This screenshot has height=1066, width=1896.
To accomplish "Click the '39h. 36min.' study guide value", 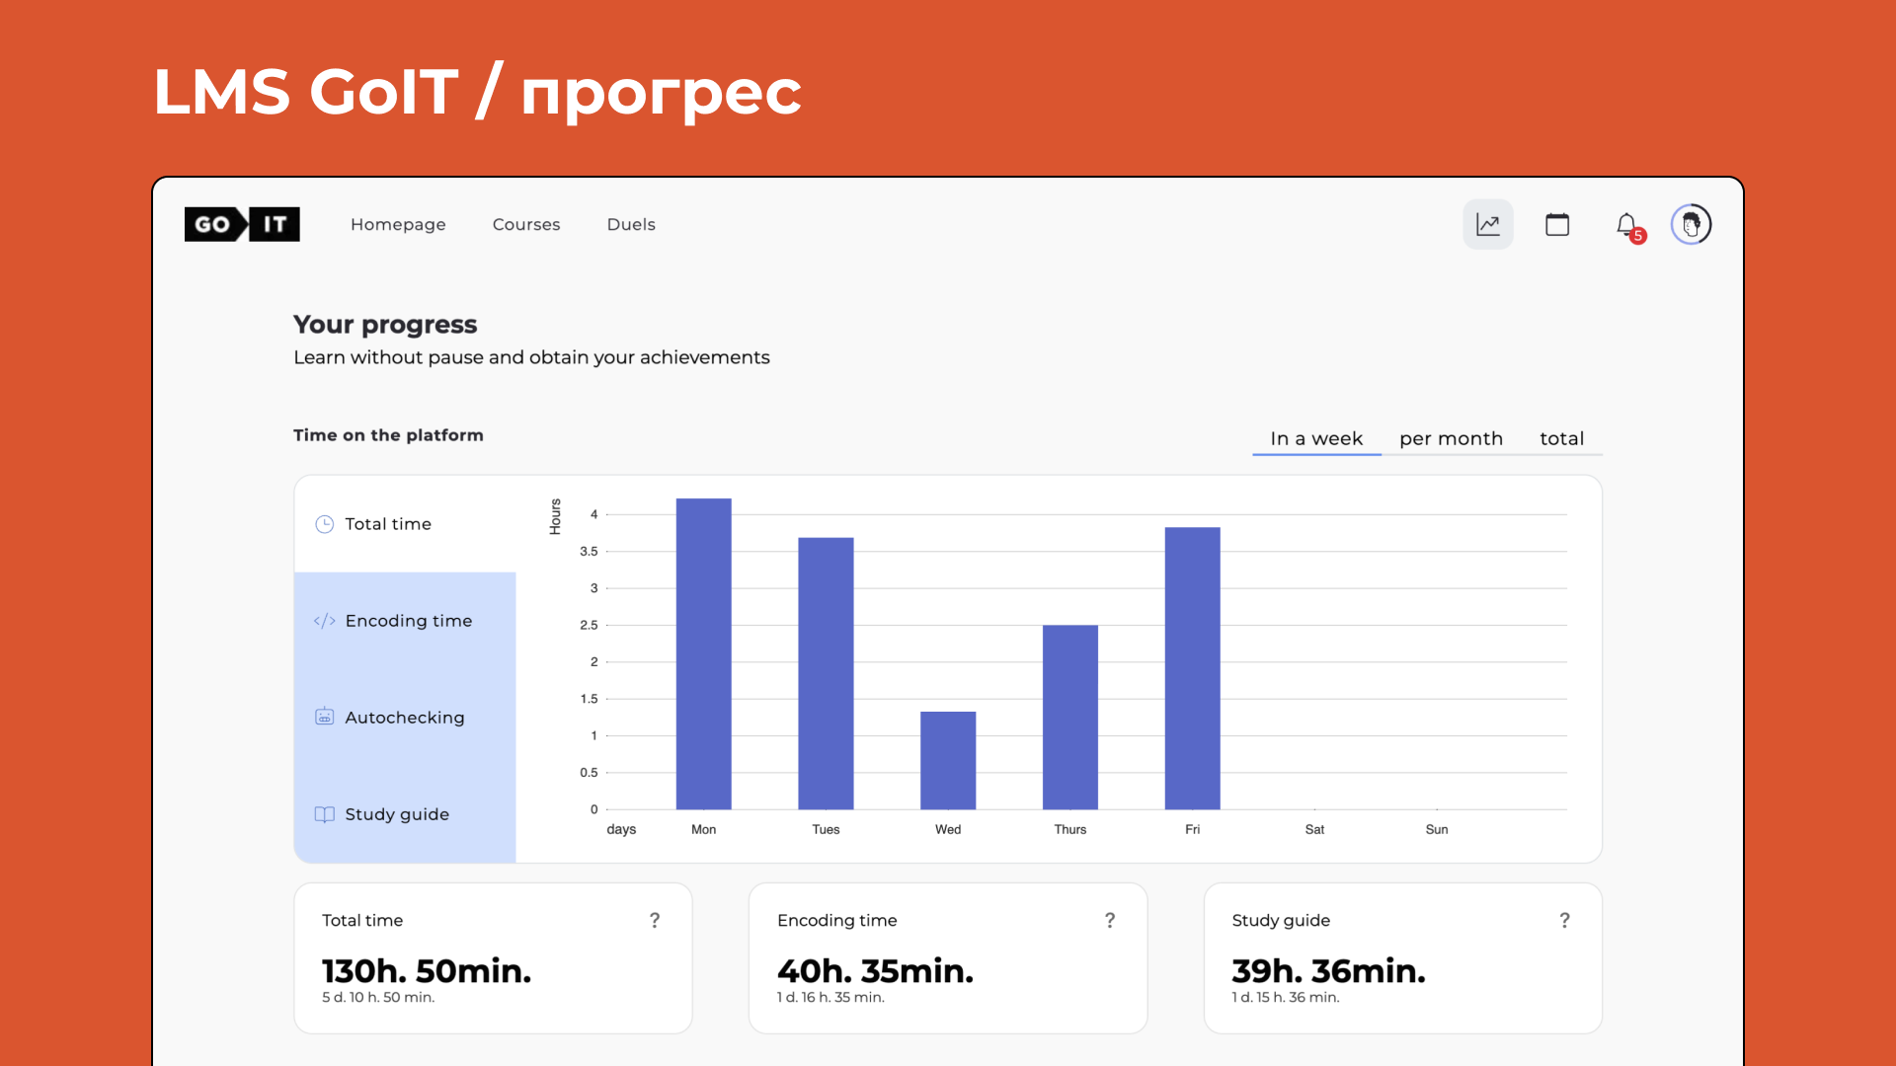I will click(x=1329, y=971).
